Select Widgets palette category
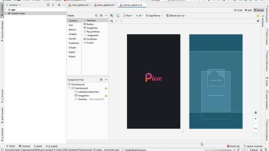269x151 pixels. click(x=73, y=34)
